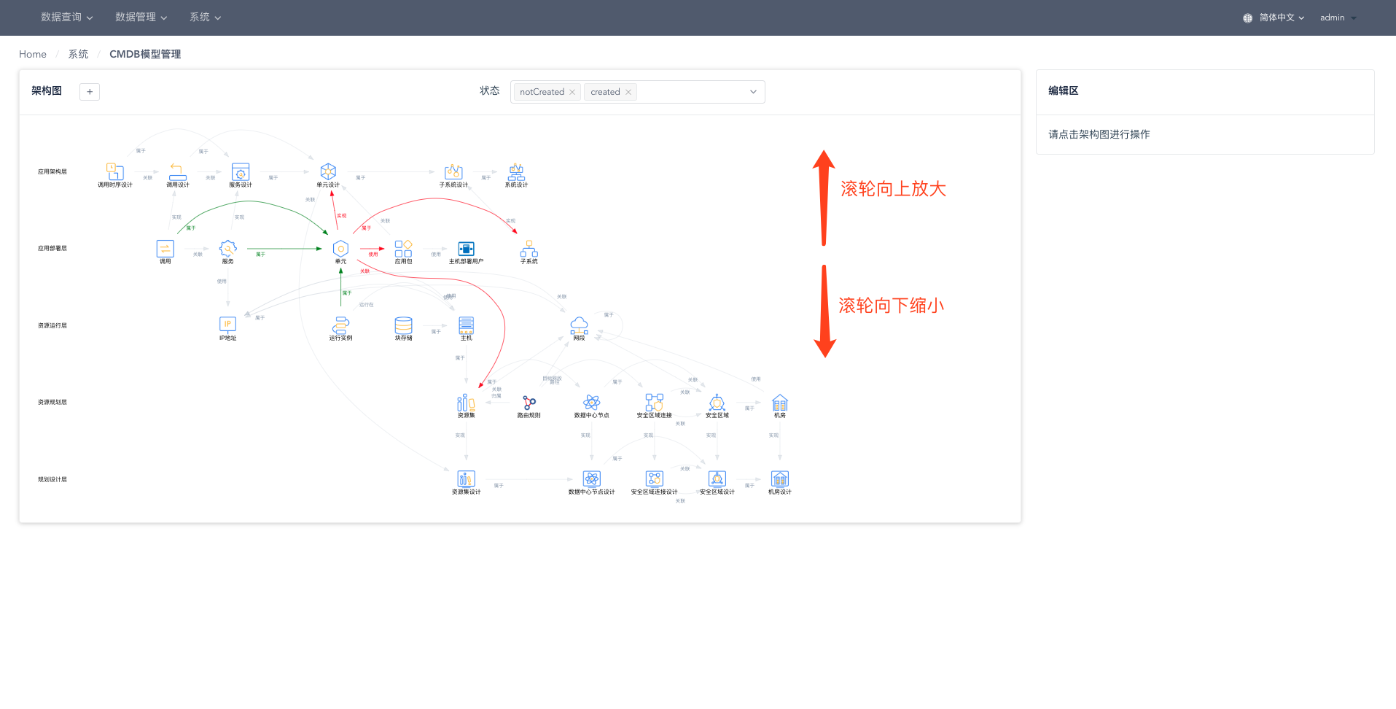Image resolution: width=1396 pixels, height=709 pixels.
Task: Open the 系统 top navigation menu
Action: point(206,18)
